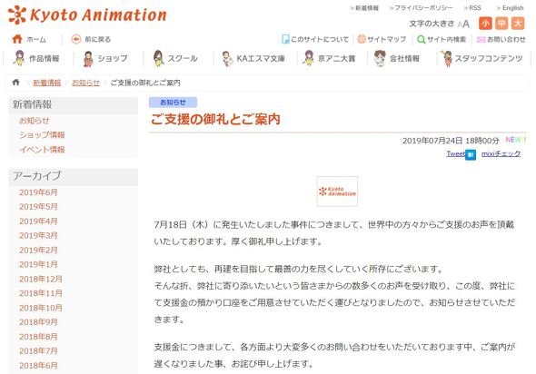Click 新着情報 in breadcrumb
Viewport: 536px width, 374px height.
point(47,83)
